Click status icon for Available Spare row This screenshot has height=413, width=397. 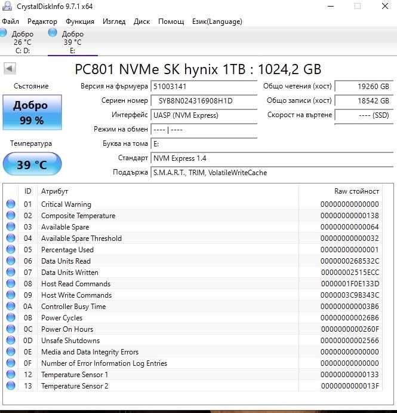coord(11,227)
